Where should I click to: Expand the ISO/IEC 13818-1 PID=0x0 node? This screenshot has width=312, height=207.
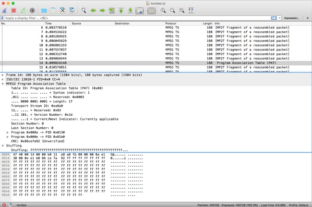[2, 79]
